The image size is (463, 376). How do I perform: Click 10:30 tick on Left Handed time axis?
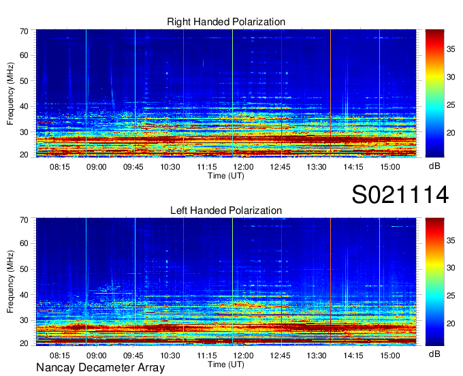170,355
